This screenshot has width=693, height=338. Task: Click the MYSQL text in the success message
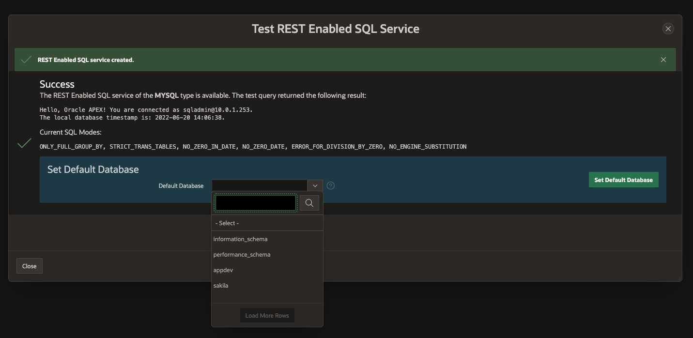[166, 95]
